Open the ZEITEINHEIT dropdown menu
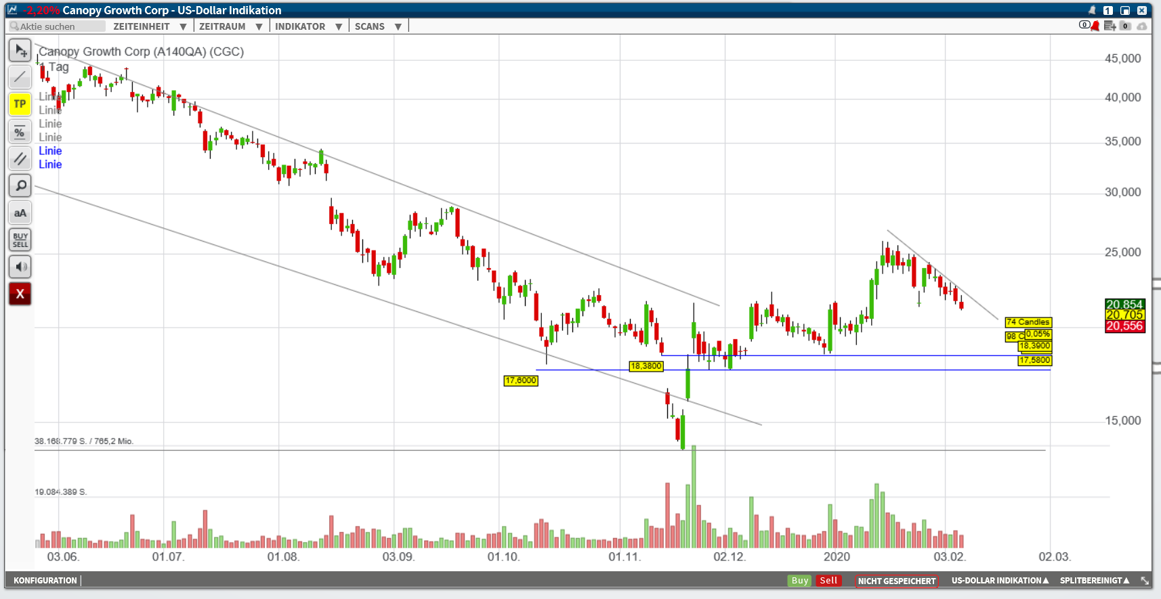This screenshot has width=1161, height=599. [150, 26]
